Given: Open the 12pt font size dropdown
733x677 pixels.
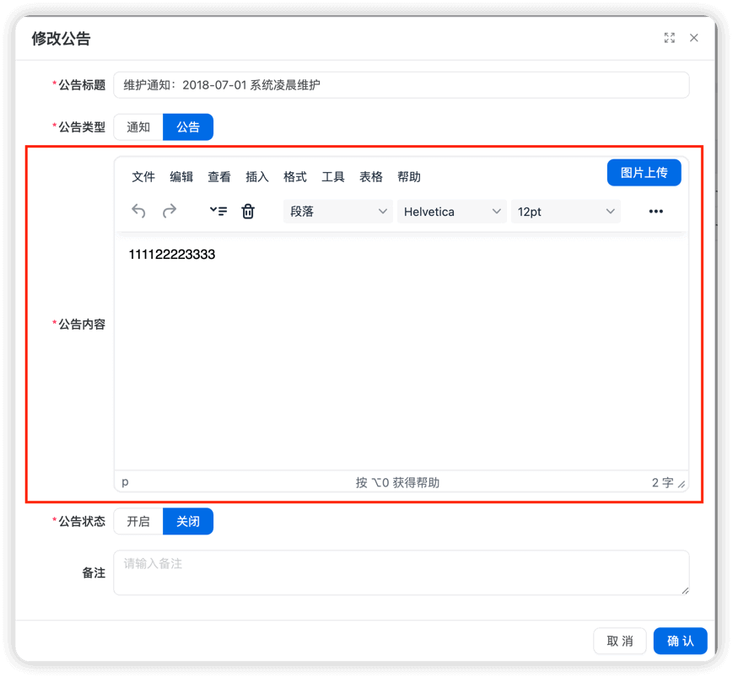Looking at the screenshot, I should point(565,212).
